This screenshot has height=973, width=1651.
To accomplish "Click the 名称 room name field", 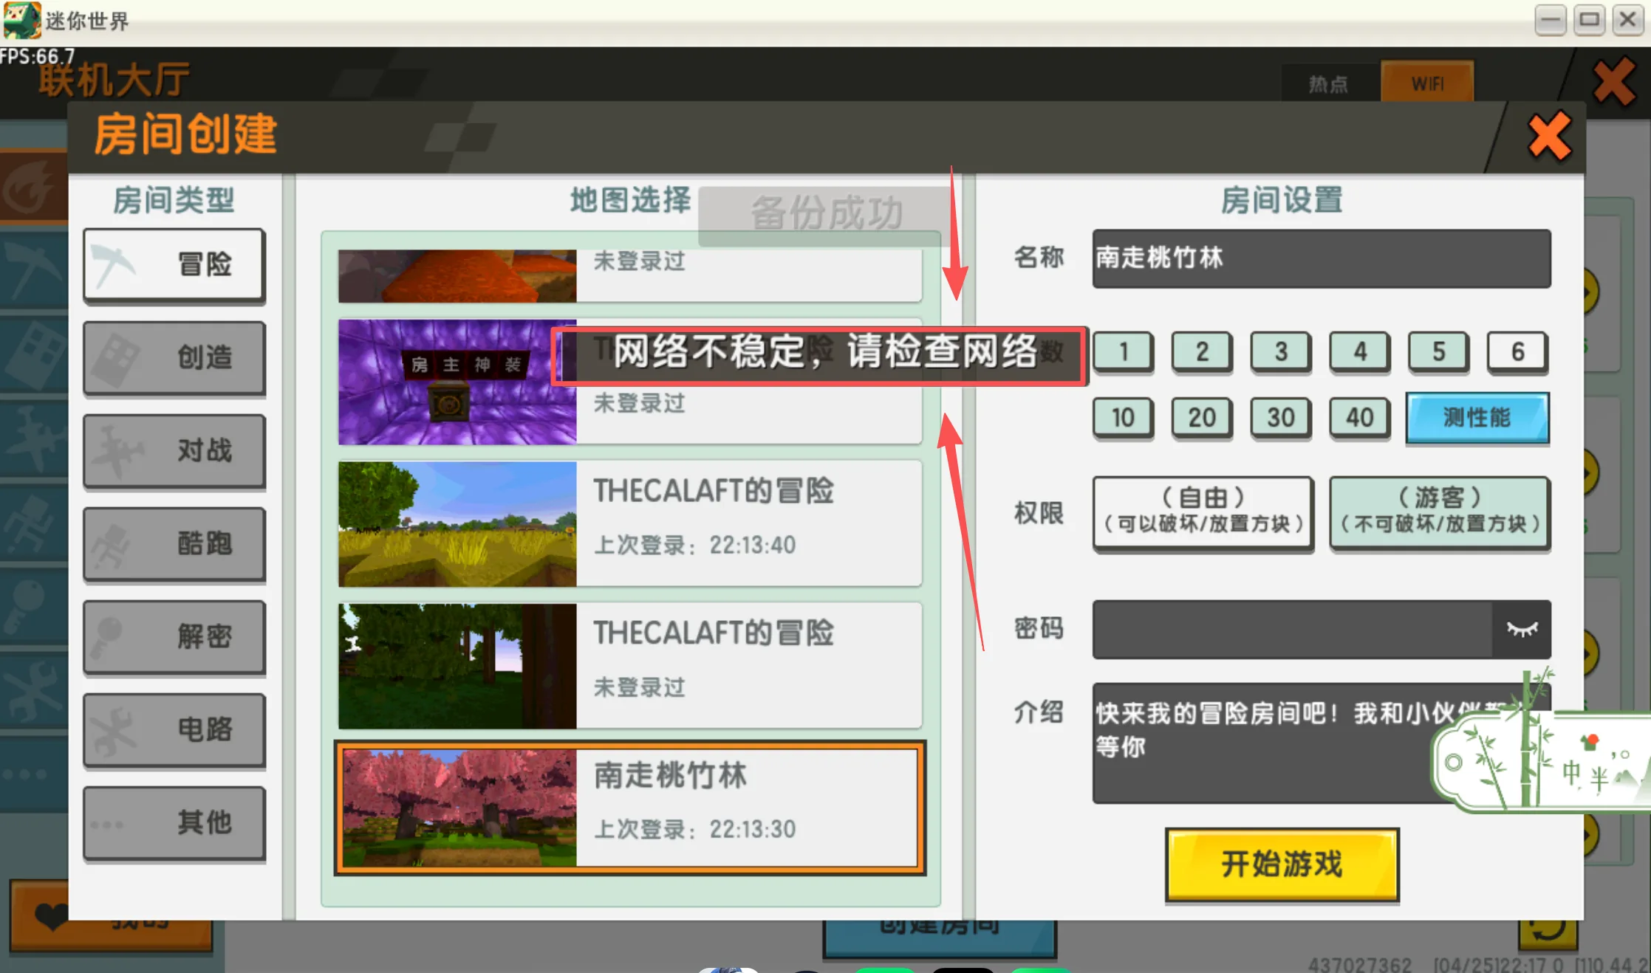I will 1322,258.
